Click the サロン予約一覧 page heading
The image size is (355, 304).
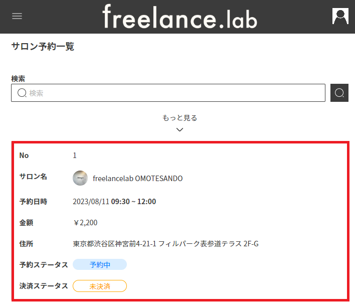point(43,47)
